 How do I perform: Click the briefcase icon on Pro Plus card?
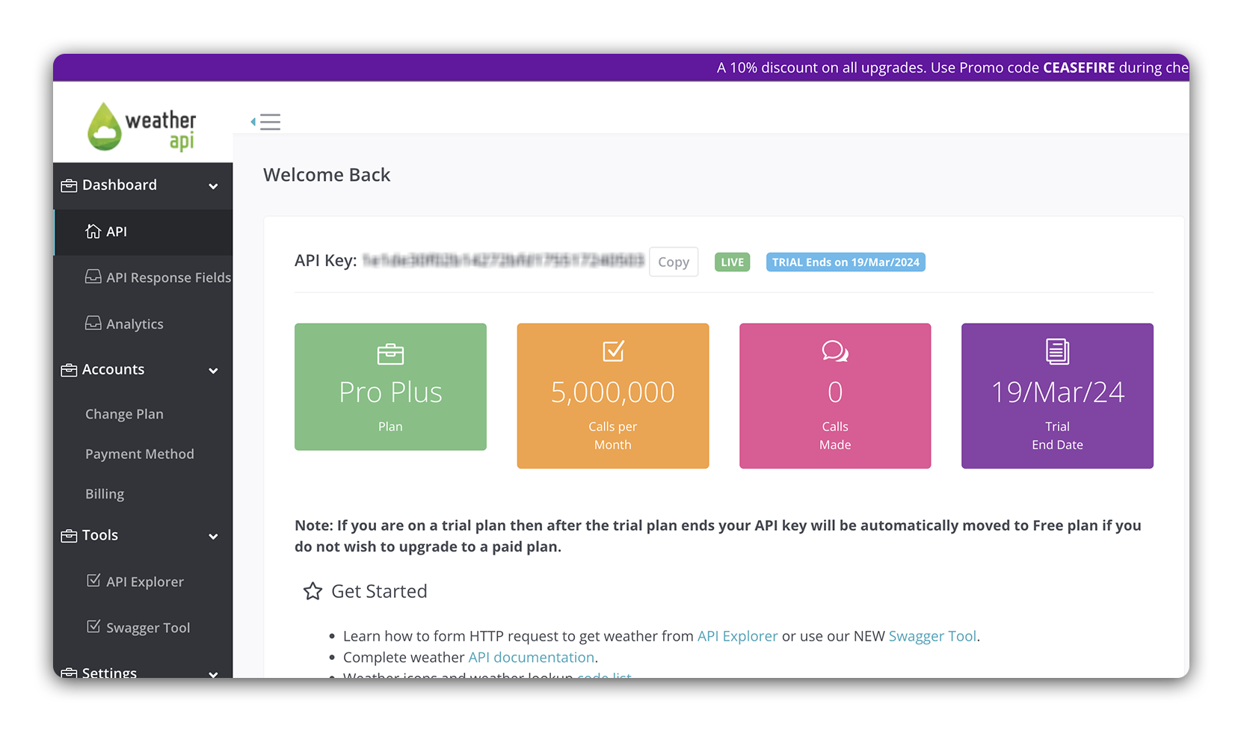(390, 354)
